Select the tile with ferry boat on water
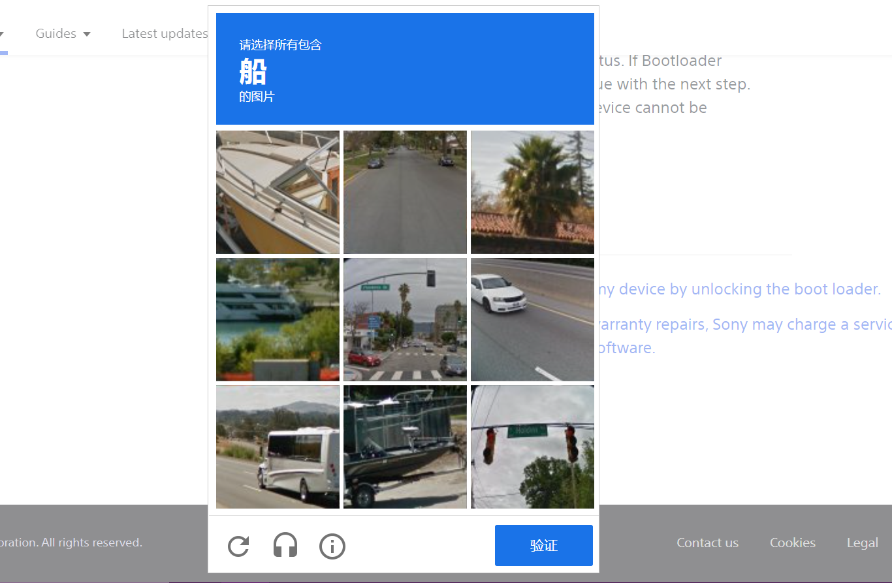 point(278,319)
